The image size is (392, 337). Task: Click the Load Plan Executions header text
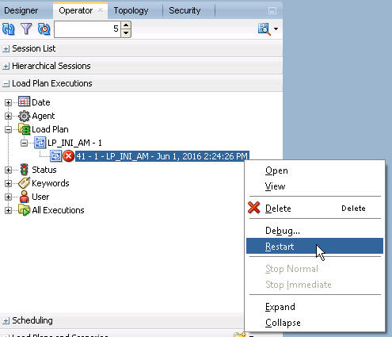coord(52,83)
